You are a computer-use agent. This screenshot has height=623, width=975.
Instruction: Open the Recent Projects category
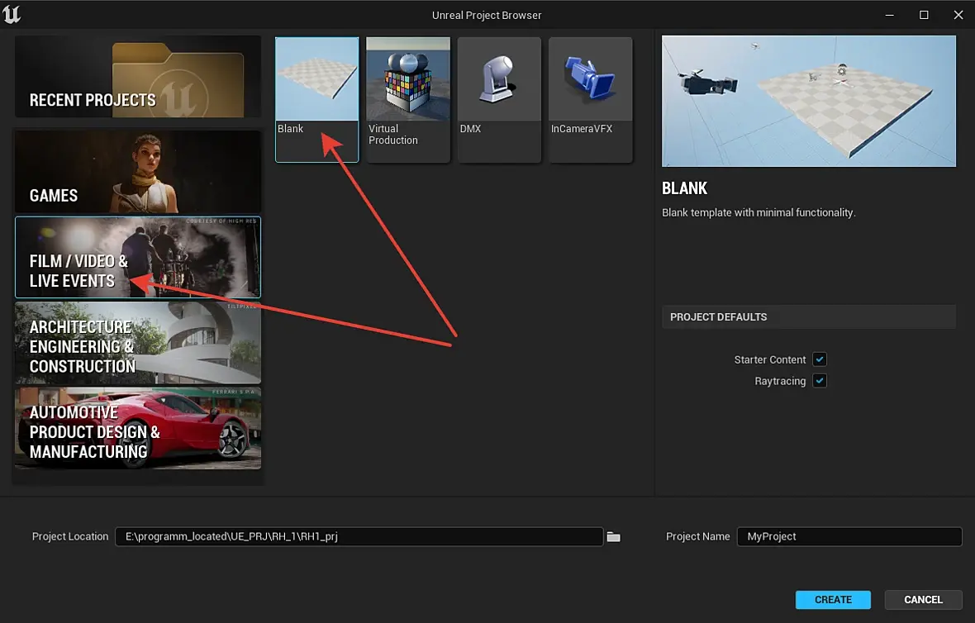coord(138,77)
